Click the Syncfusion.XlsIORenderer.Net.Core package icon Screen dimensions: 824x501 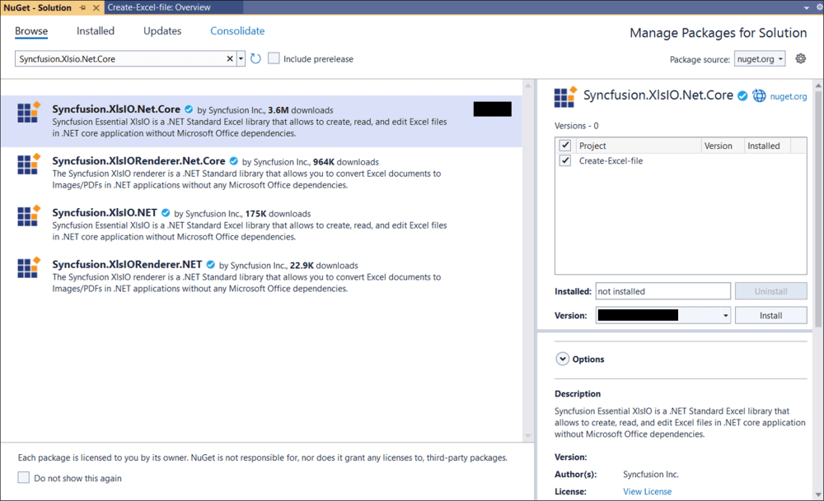pos(29,165)
